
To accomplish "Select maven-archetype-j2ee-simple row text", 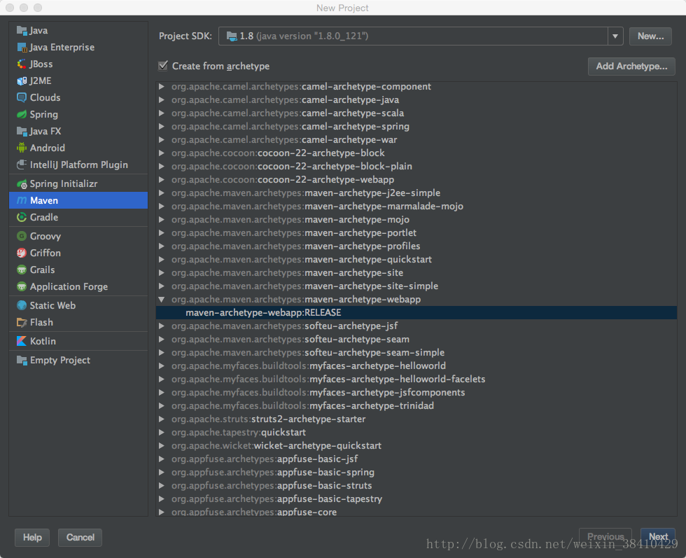I will pyautogui.click(x=306, y=193).
